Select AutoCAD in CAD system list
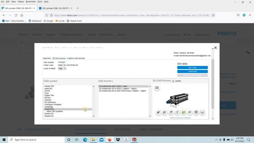Screen dimensions: 254x143 pos(48,89)
